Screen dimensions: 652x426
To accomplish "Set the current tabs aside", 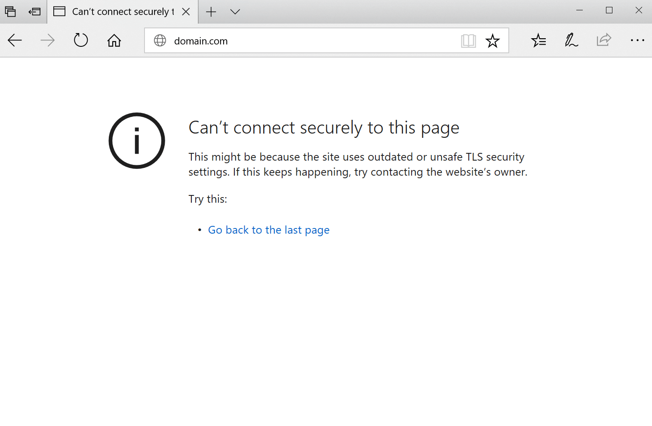I will pos(34,12).
